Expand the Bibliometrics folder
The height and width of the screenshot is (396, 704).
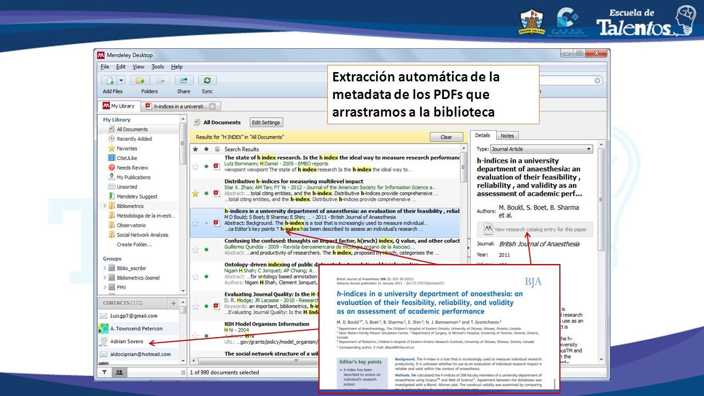tap(105, 206)
